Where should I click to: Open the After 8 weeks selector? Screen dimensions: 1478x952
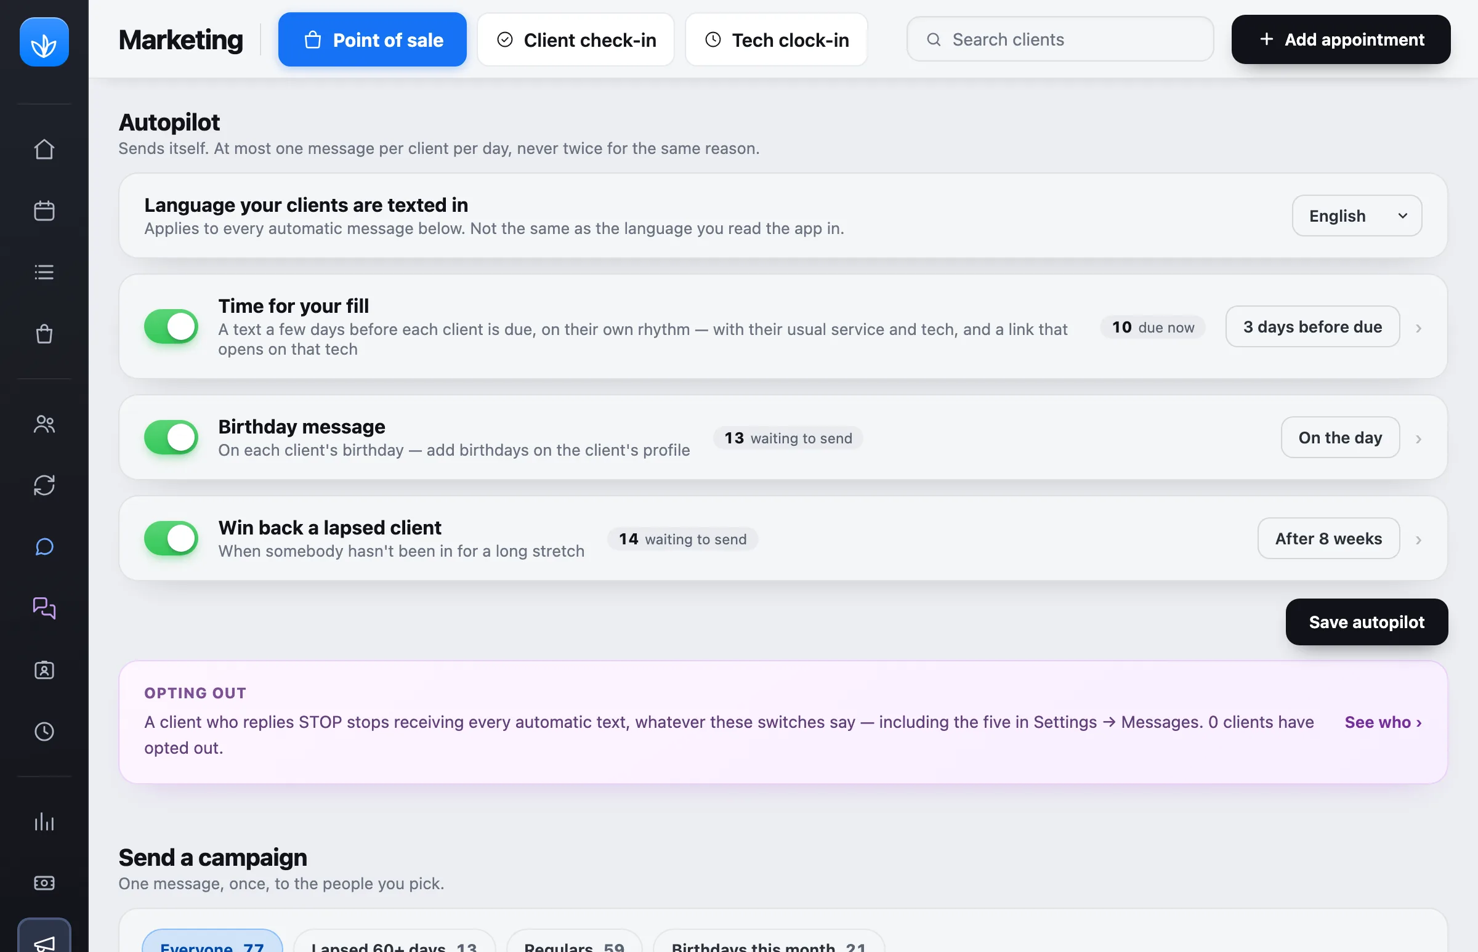coord(1328,538)
